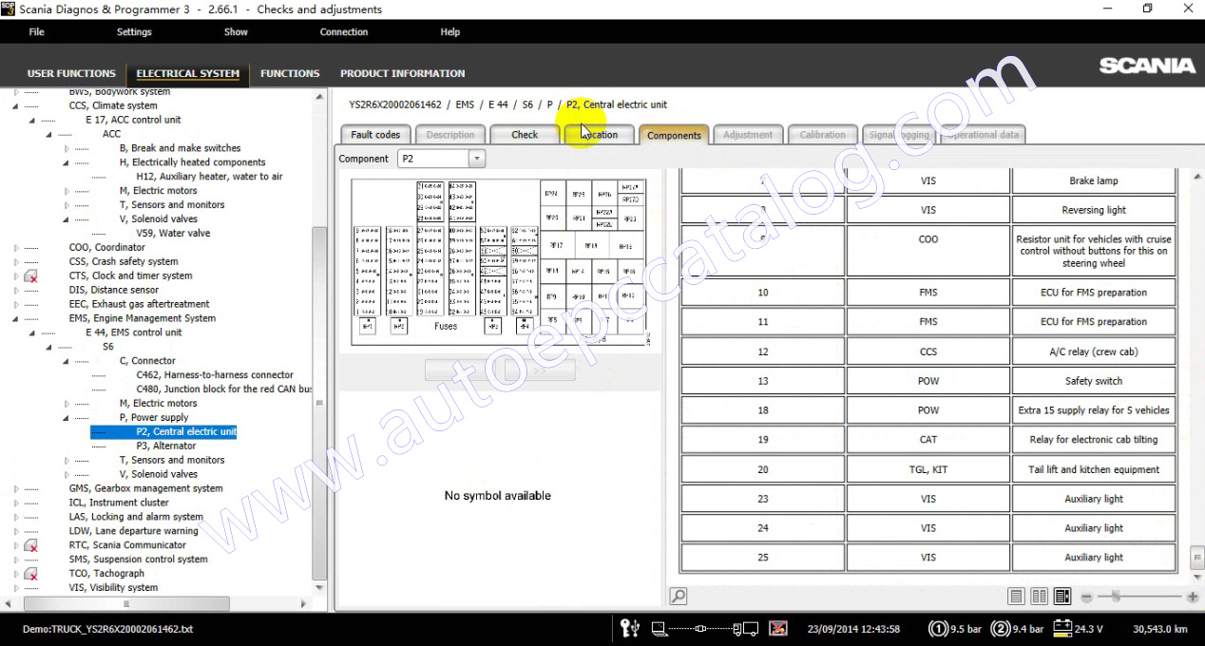This screenshot has height=646, width=1205.
Task: Click the magnifier search icon below diagram
Action: 678,597
